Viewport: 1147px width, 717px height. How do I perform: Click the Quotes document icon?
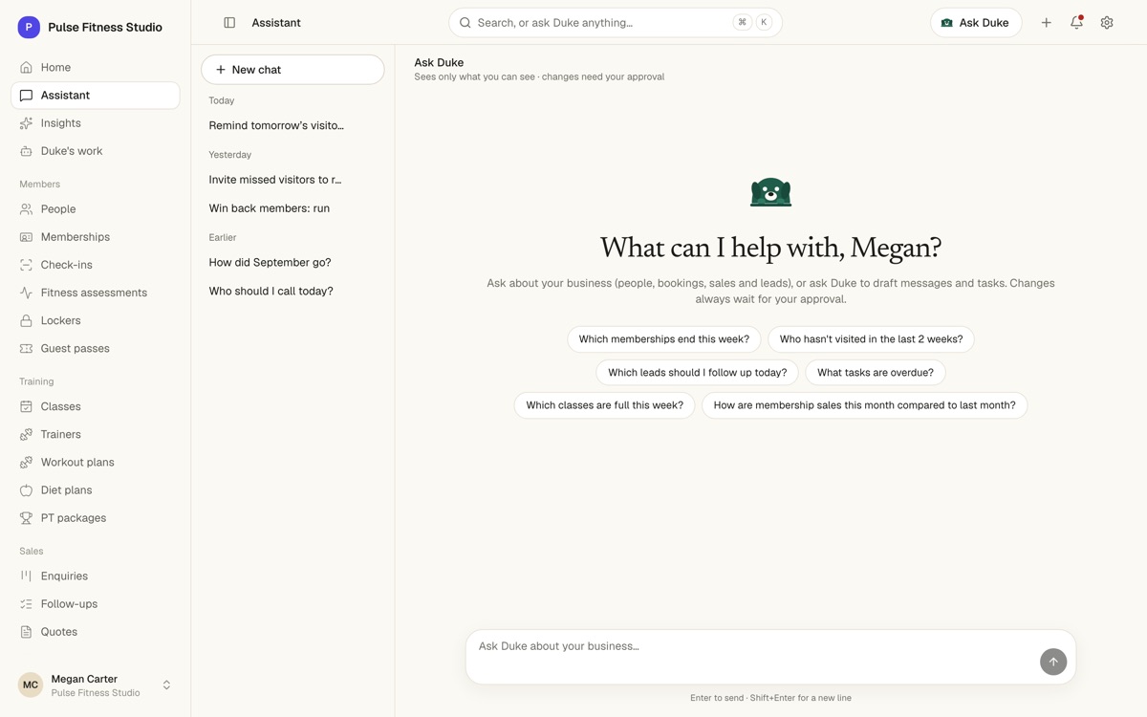point(26,632)
